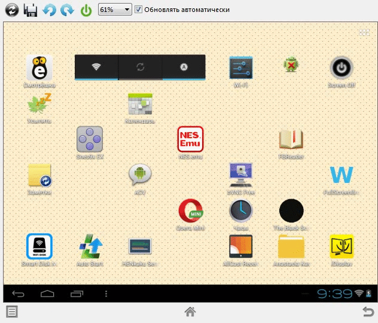Viewport: 378px width, 323px height.
Task: Toggle sync in the power widget
Action: point(141,67)
